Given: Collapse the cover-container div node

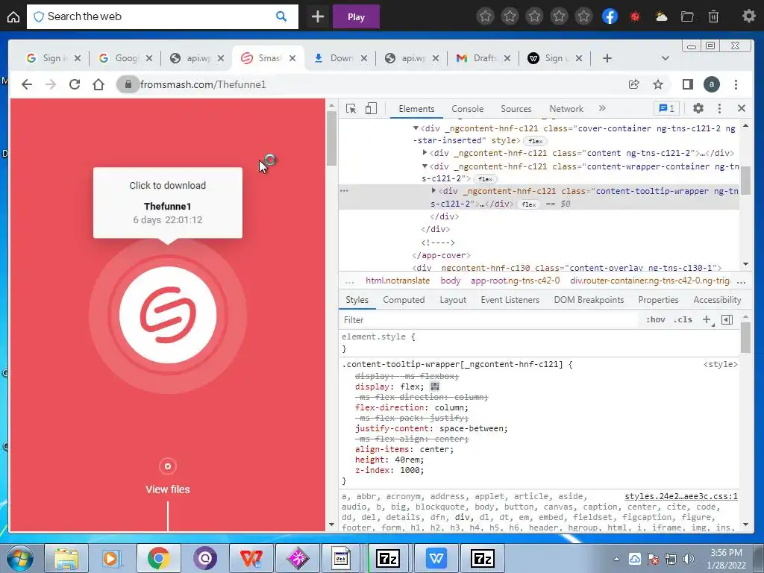Looking at the screenshot, I should [416, 128].
